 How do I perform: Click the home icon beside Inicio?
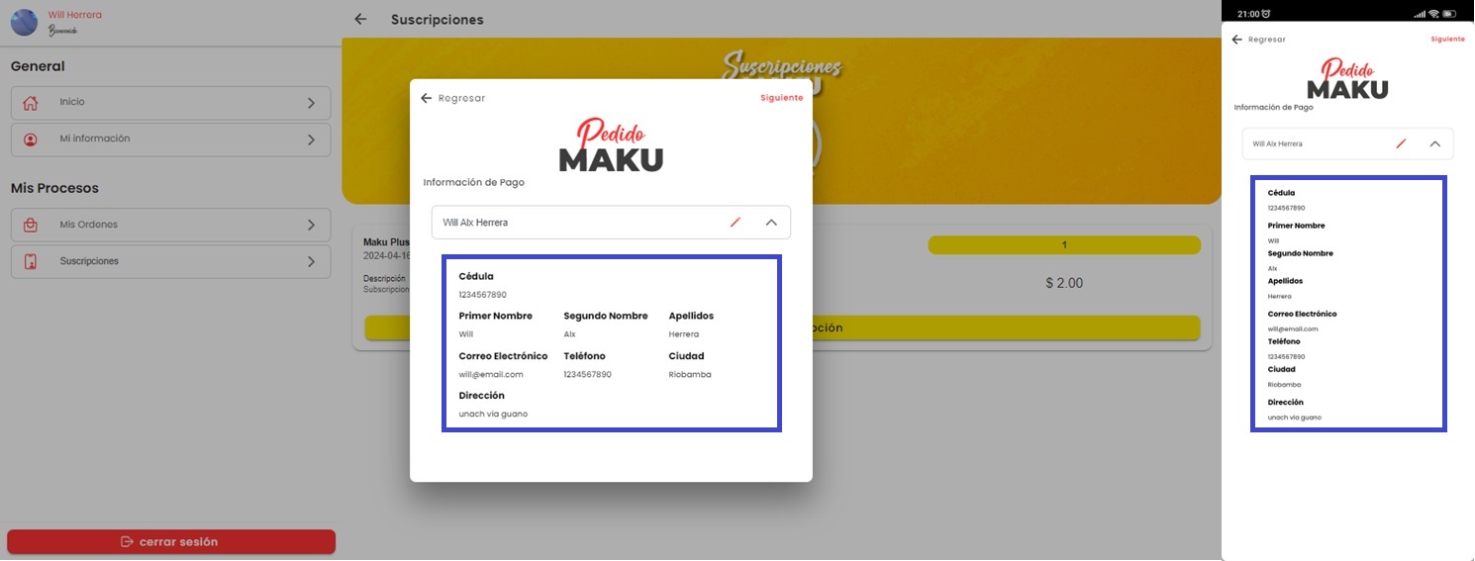(x=31, y=103)
